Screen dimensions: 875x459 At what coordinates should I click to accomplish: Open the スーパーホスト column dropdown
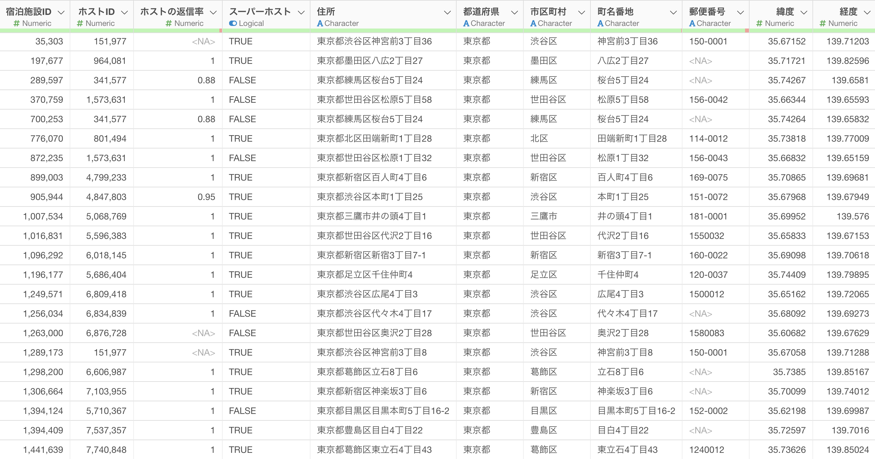pos(301,13)
